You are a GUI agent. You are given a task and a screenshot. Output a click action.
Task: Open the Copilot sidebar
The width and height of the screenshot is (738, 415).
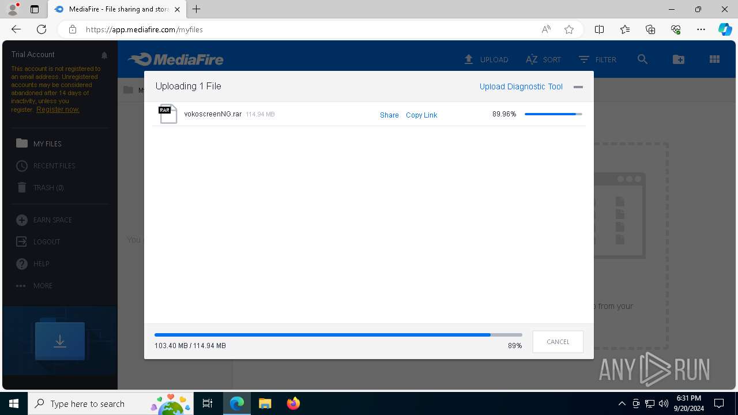(x=725, y=29)
